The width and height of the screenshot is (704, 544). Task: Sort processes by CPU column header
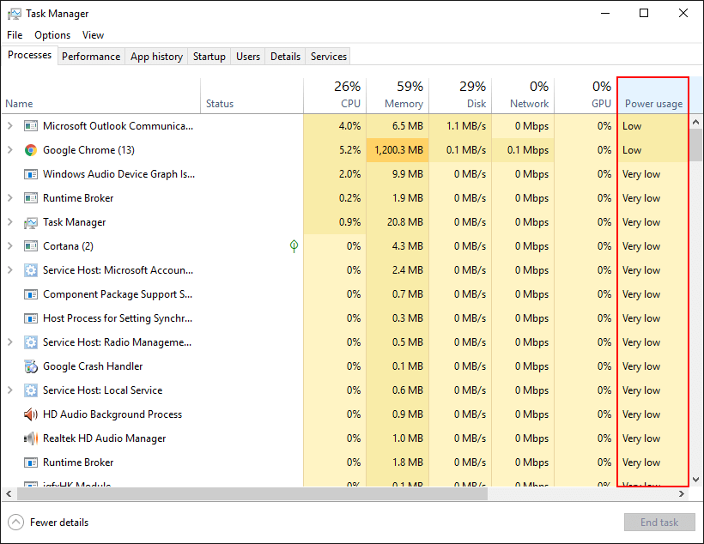[335, 95]
